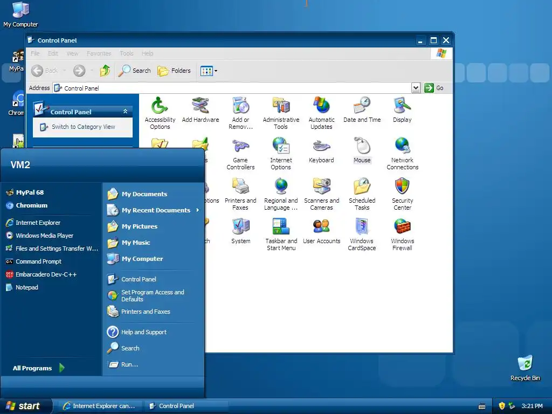Open Game Controllers applet
The height and width of the screenshot is (414, 552).
pyautogui.click(x=240, y=154)
